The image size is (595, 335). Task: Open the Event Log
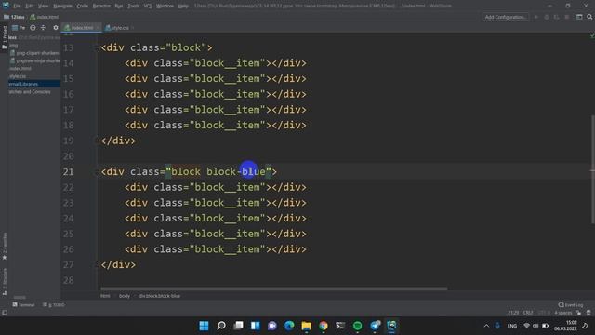[571, 304]
